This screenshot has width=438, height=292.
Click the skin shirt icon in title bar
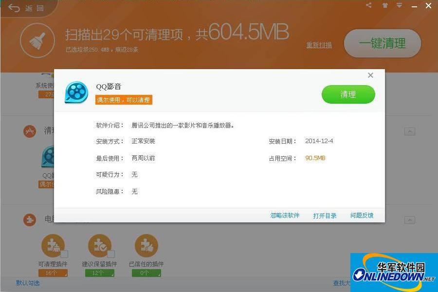tap(385, 5)
